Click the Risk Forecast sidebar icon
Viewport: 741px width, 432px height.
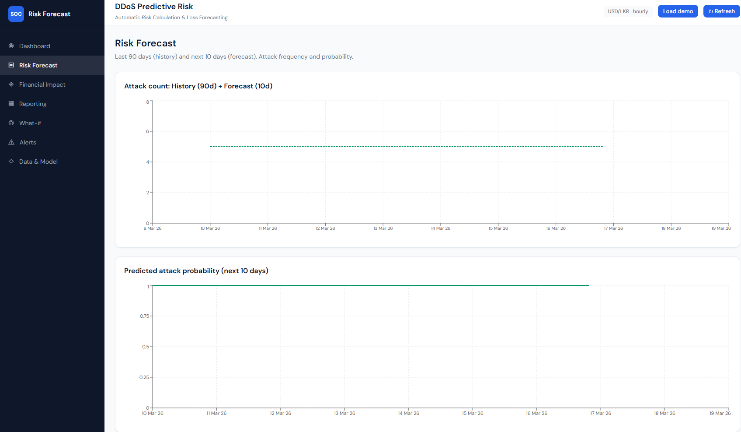click(x=11, y=65)
